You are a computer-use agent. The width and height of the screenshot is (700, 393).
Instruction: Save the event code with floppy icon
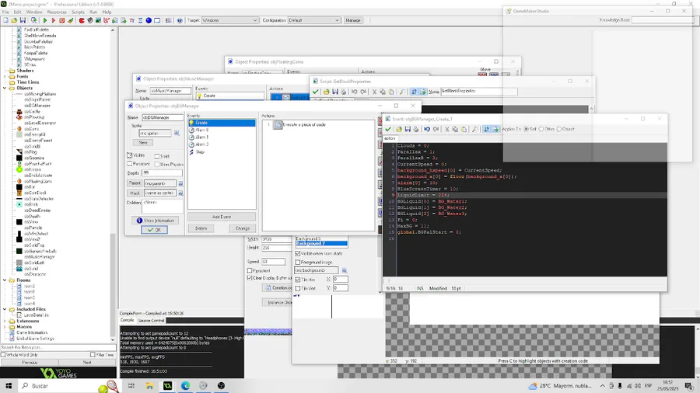point(408,129)
